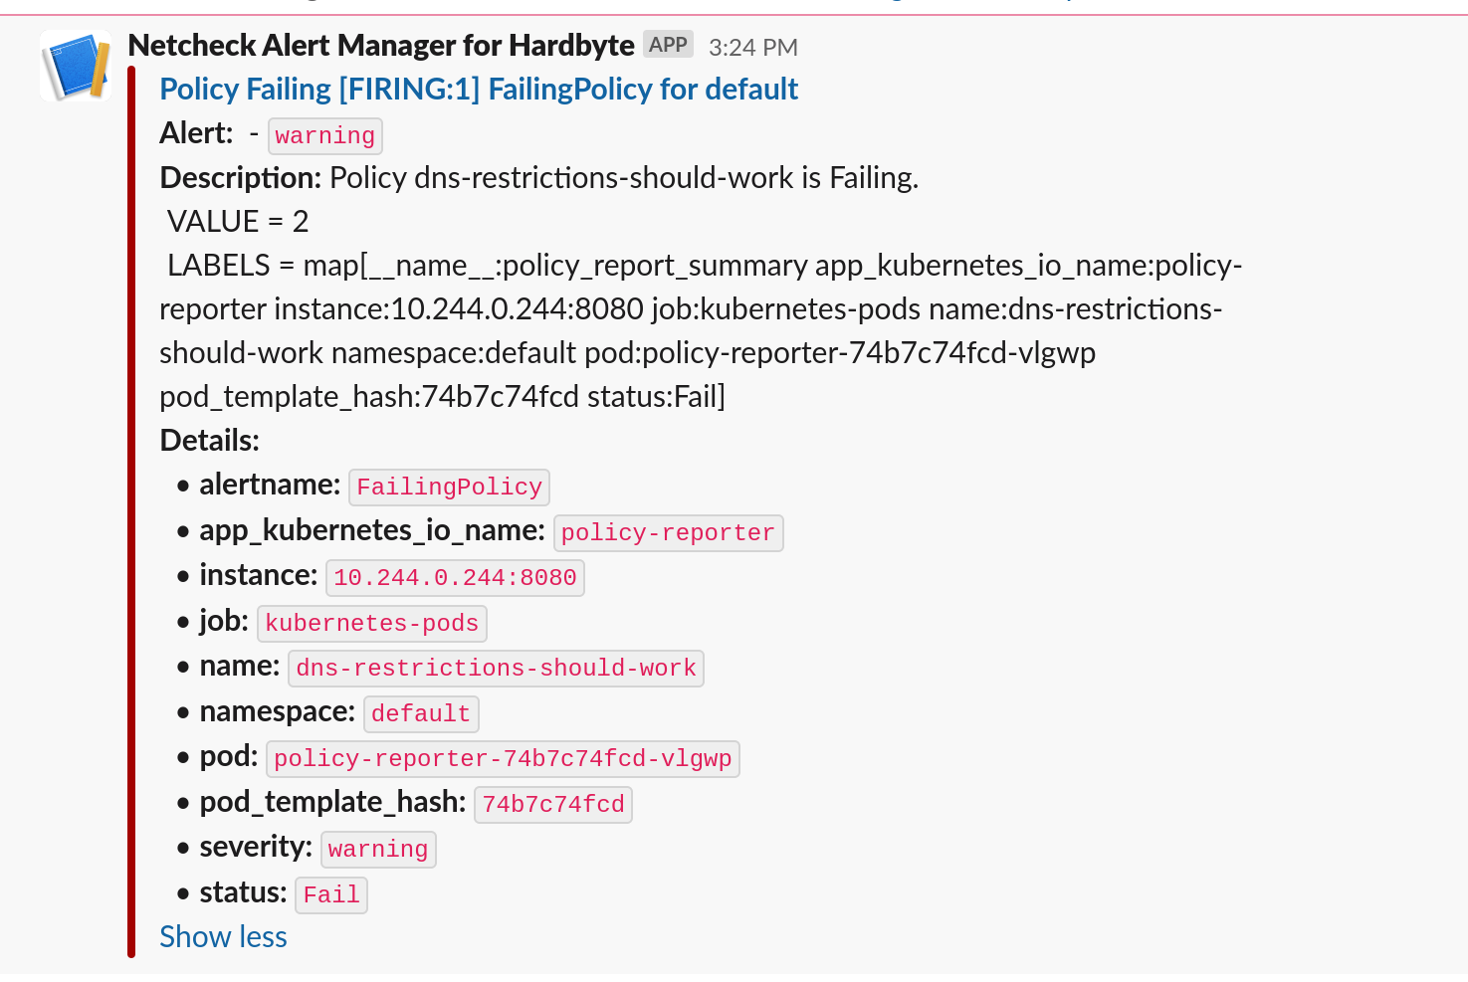
Task: Click the 3:24 PM message timestamp
Action: click(x=752, y=47)
